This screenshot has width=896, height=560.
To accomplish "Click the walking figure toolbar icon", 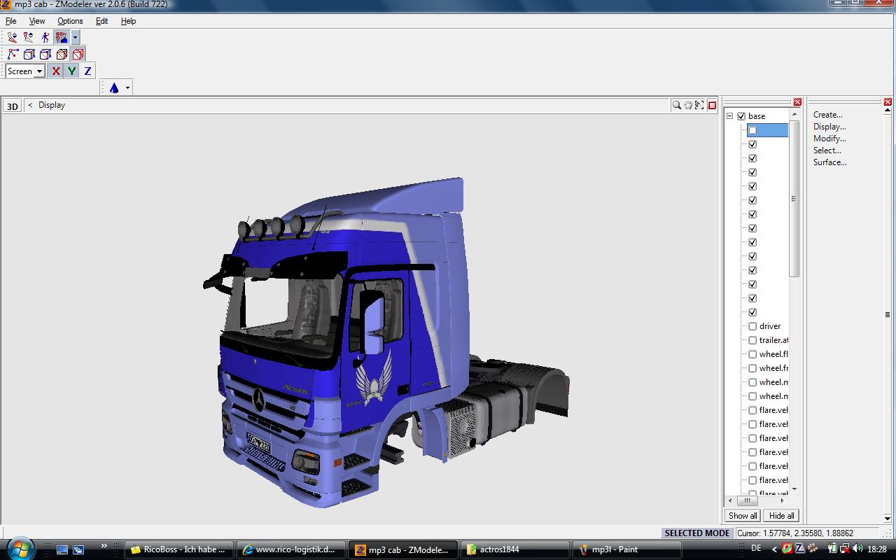I will click(45, 37).
